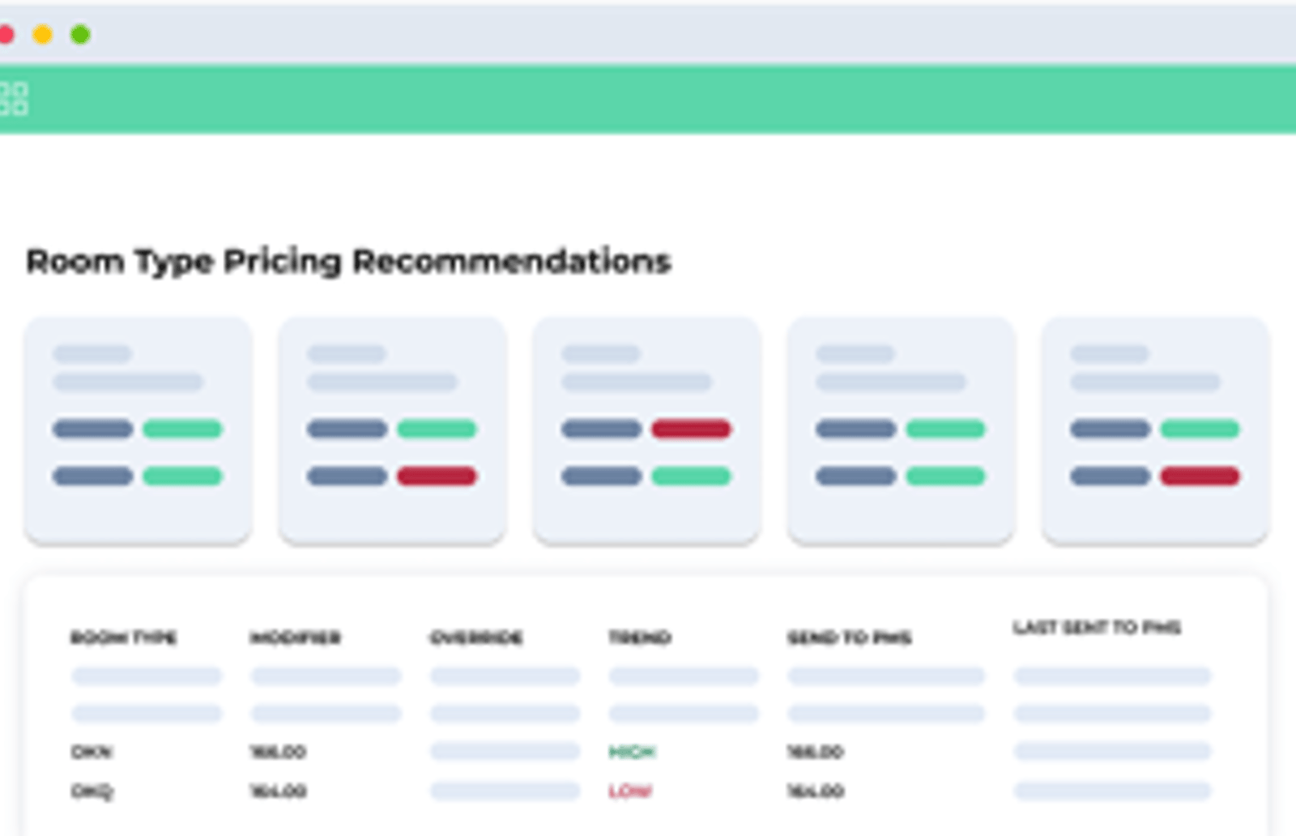Sort by the ROOM TYPE column header
The width and height of the screenshot is (1296, 836).
pyautogui.click(x=124, y=638)
